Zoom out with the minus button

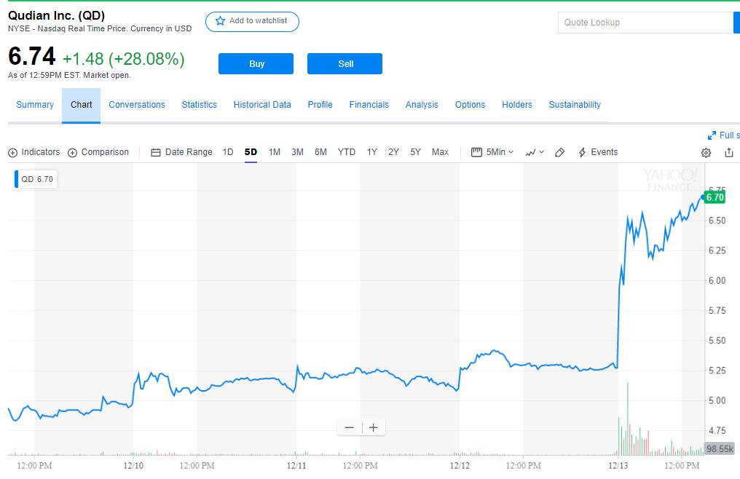coord(349,427)
